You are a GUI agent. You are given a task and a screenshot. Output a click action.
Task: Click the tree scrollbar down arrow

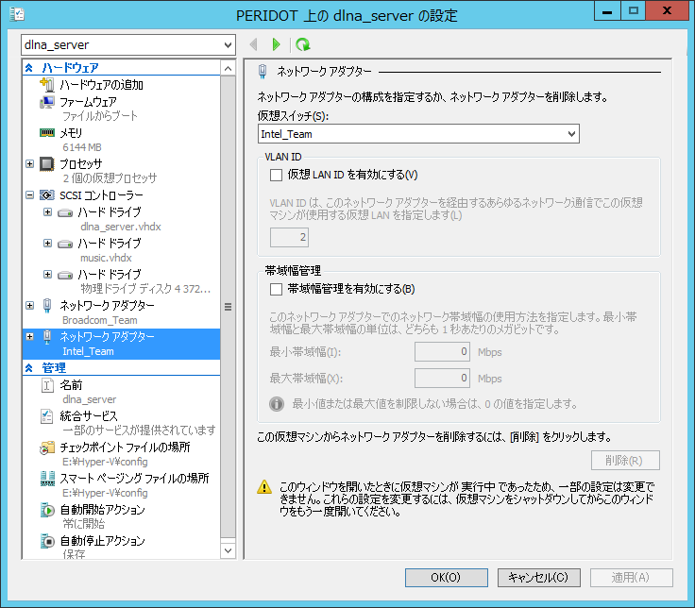(x=228, y=550)
